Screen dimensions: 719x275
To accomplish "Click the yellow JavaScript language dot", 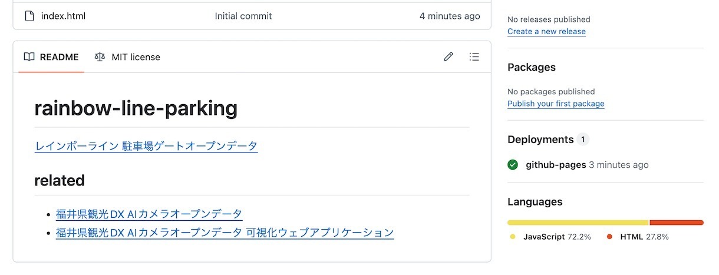I will pos(513,237).
